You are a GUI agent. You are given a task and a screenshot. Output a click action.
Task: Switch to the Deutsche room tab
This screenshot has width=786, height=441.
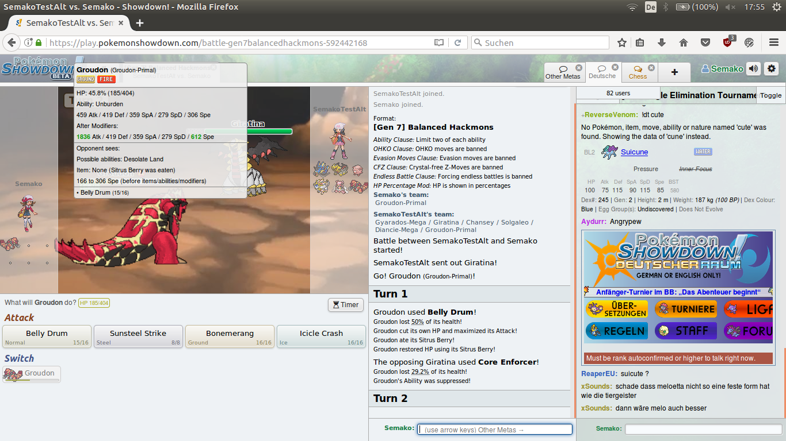point(602,72)
